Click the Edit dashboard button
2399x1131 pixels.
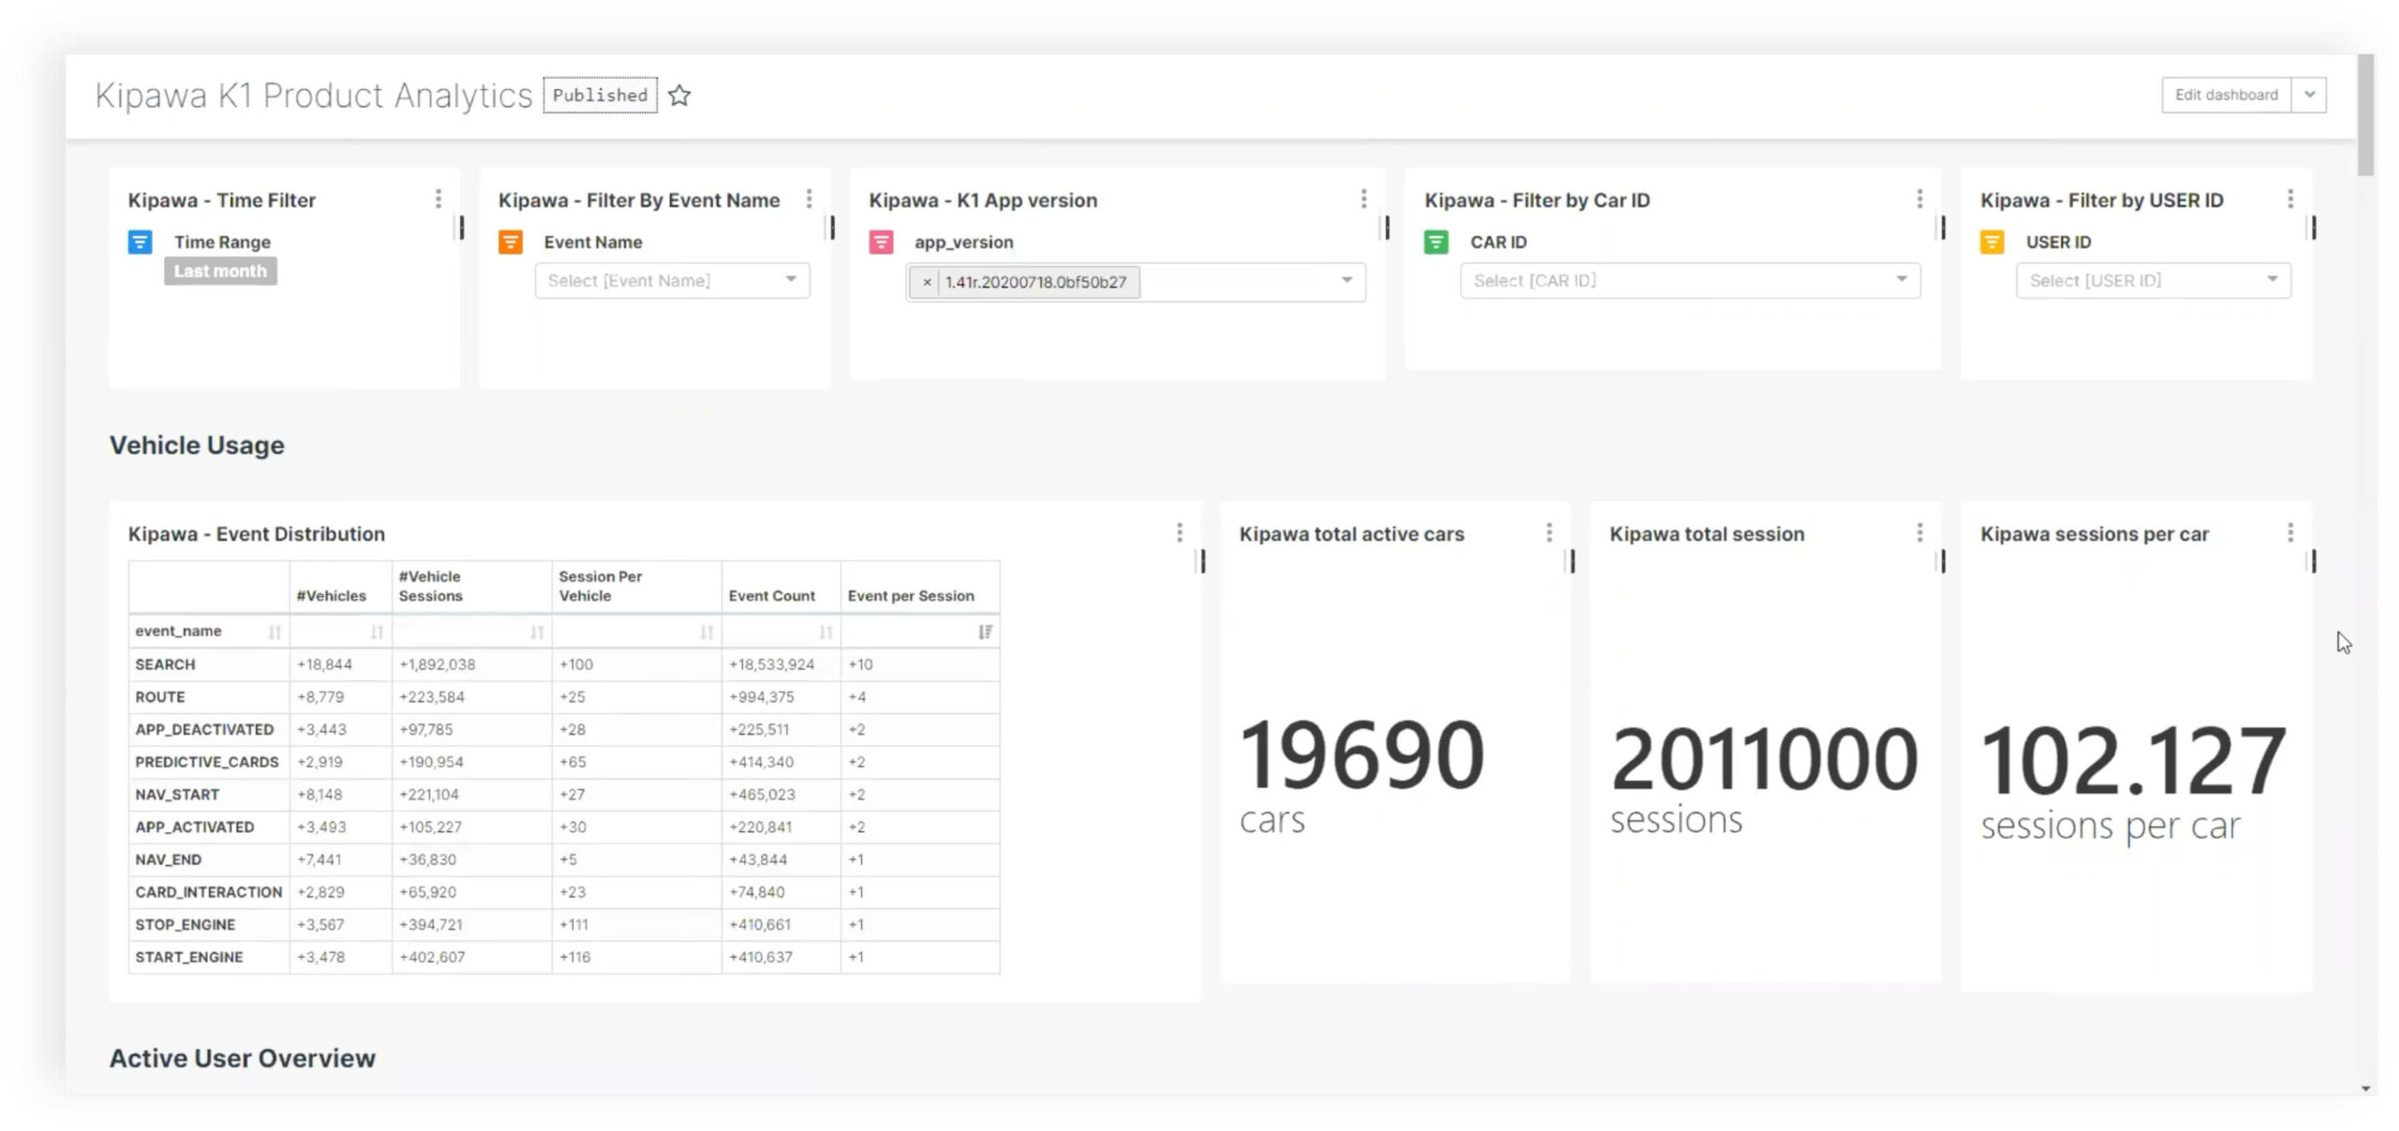(2226, 95)
